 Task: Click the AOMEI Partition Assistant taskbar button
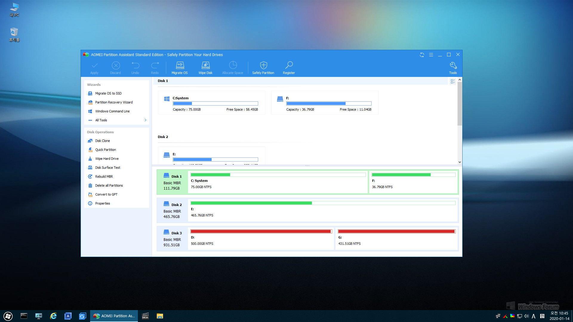coord(114,316)
